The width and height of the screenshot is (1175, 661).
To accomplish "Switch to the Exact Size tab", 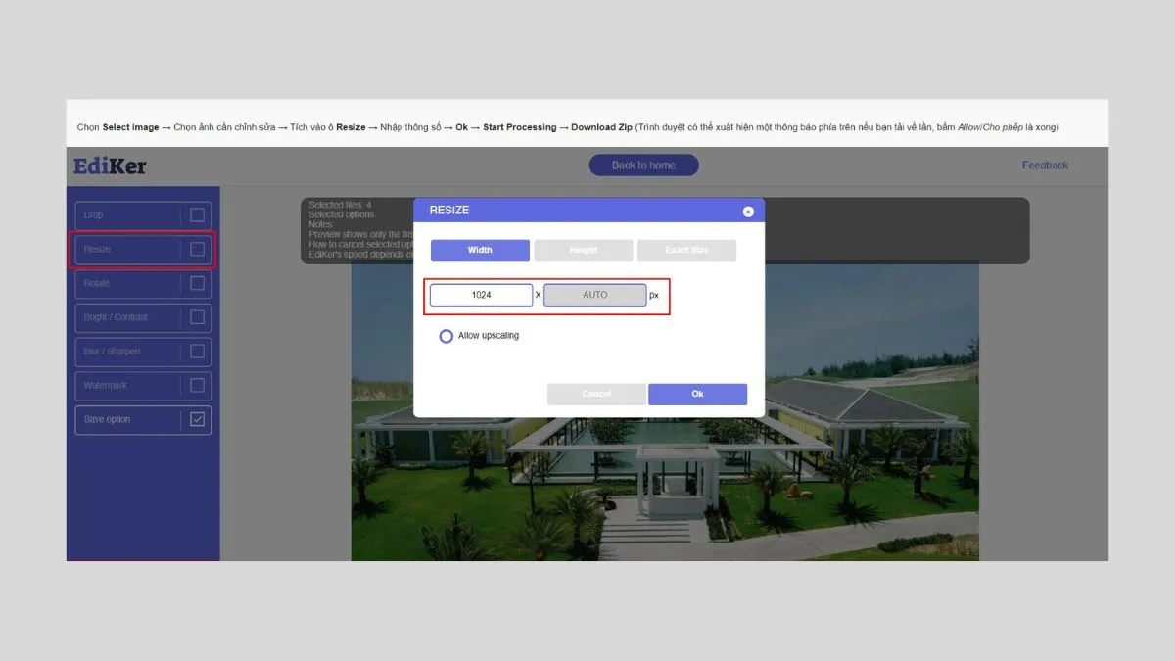I will (x=686, y=250).
